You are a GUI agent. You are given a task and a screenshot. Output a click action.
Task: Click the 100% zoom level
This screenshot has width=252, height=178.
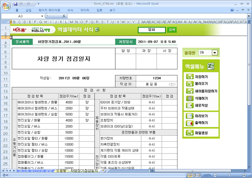pyautogui.click(x=207, y=175)
